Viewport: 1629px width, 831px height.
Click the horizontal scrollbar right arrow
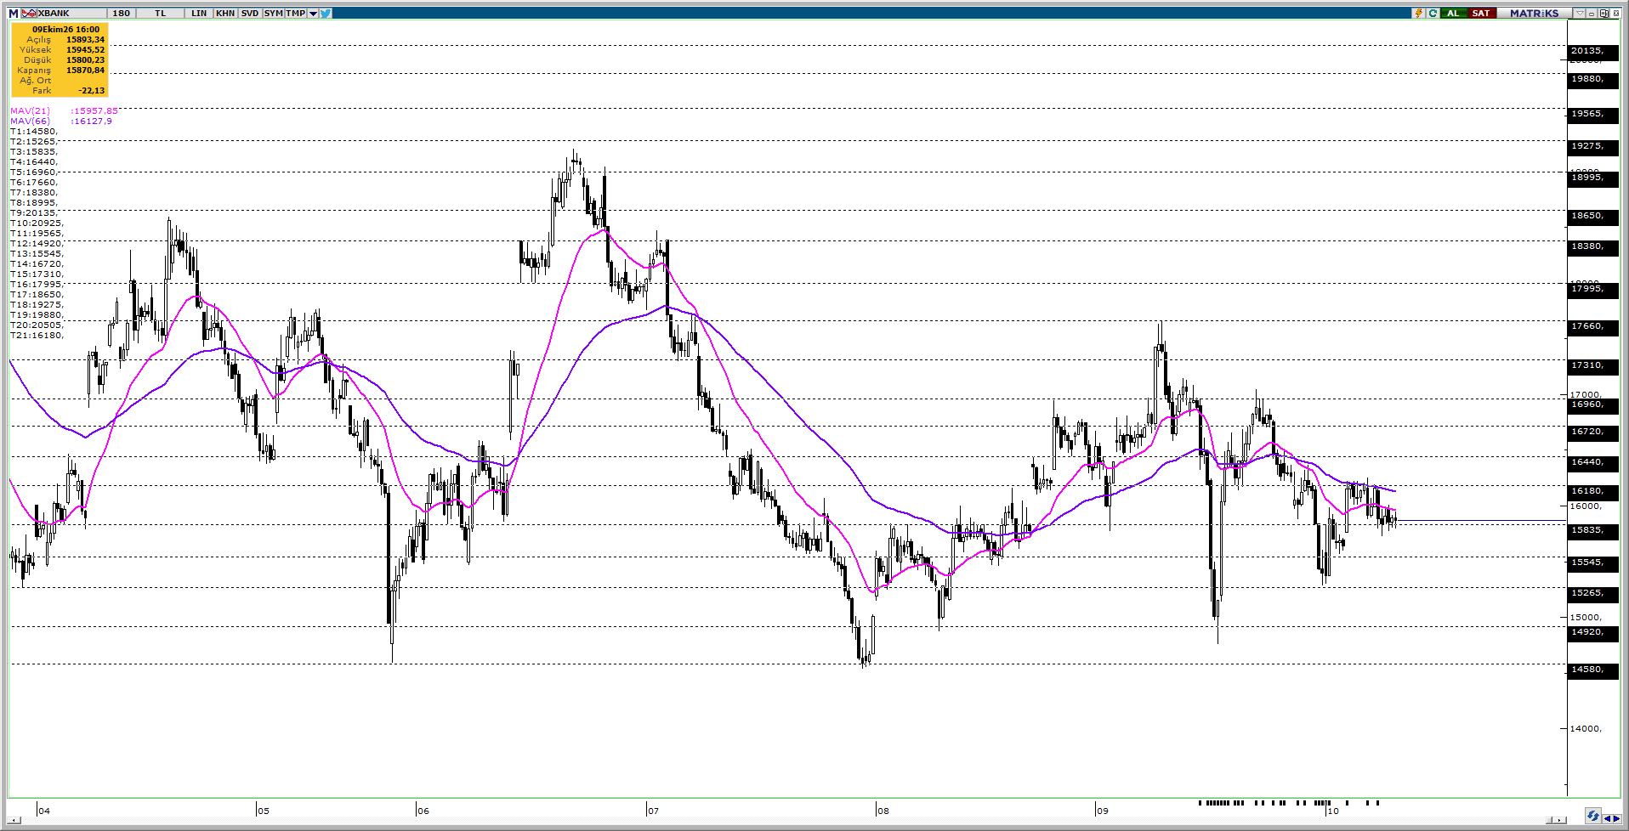point(1561,820)
